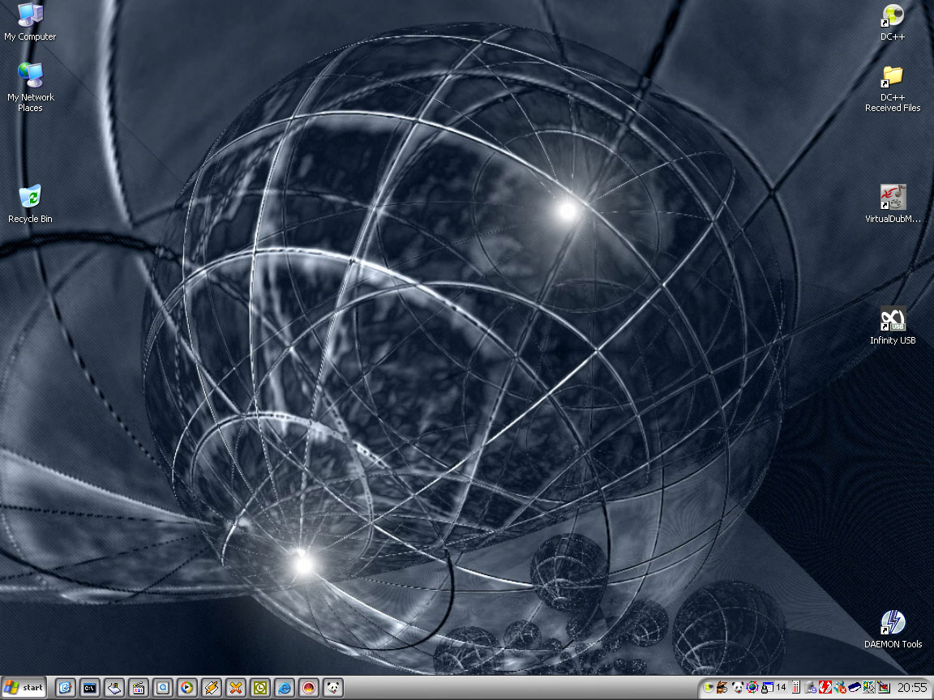This screenshot has width=934, height=700.
Task: Click the red bars meter tray icon
Action: tap(796, 687)
